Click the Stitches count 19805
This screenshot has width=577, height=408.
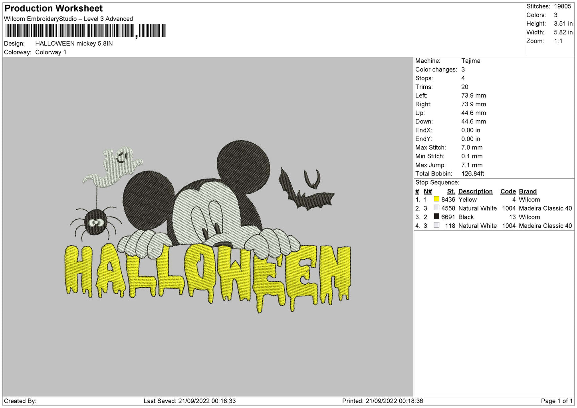[x=562, y=6]
